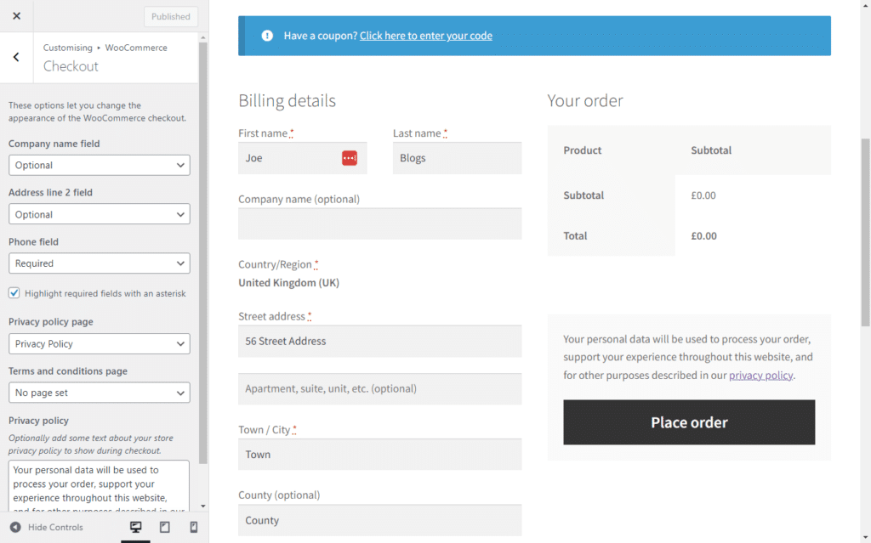Switch preview to mobile view
This screenshot has height=543, width=871.
[192, 527]
